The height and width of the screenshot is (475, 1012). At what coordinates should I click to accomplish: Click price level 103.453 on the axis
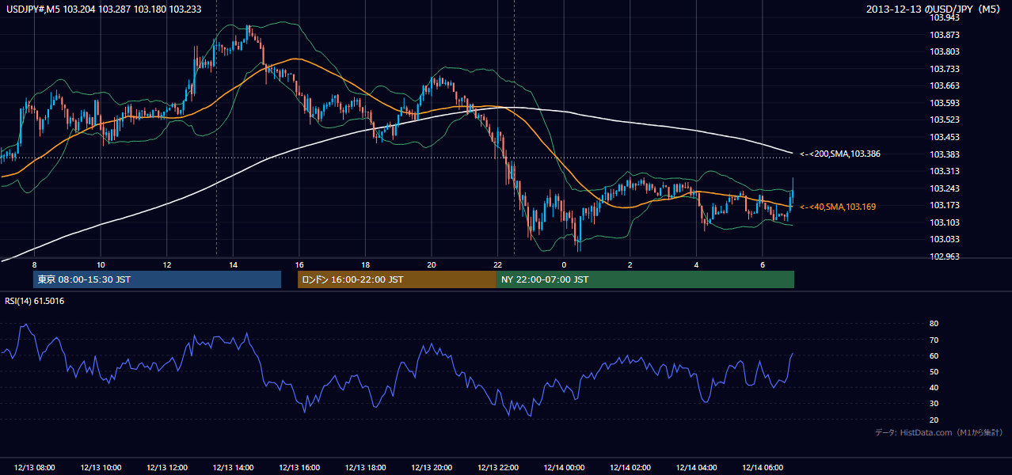pyautogui.click(x=944, y=137)
